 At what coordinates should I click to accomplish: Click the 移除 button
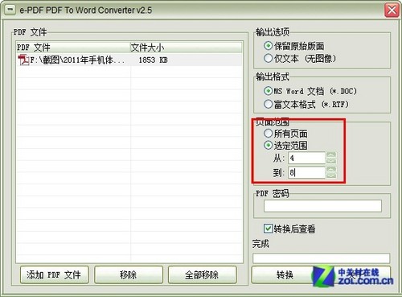129,274
